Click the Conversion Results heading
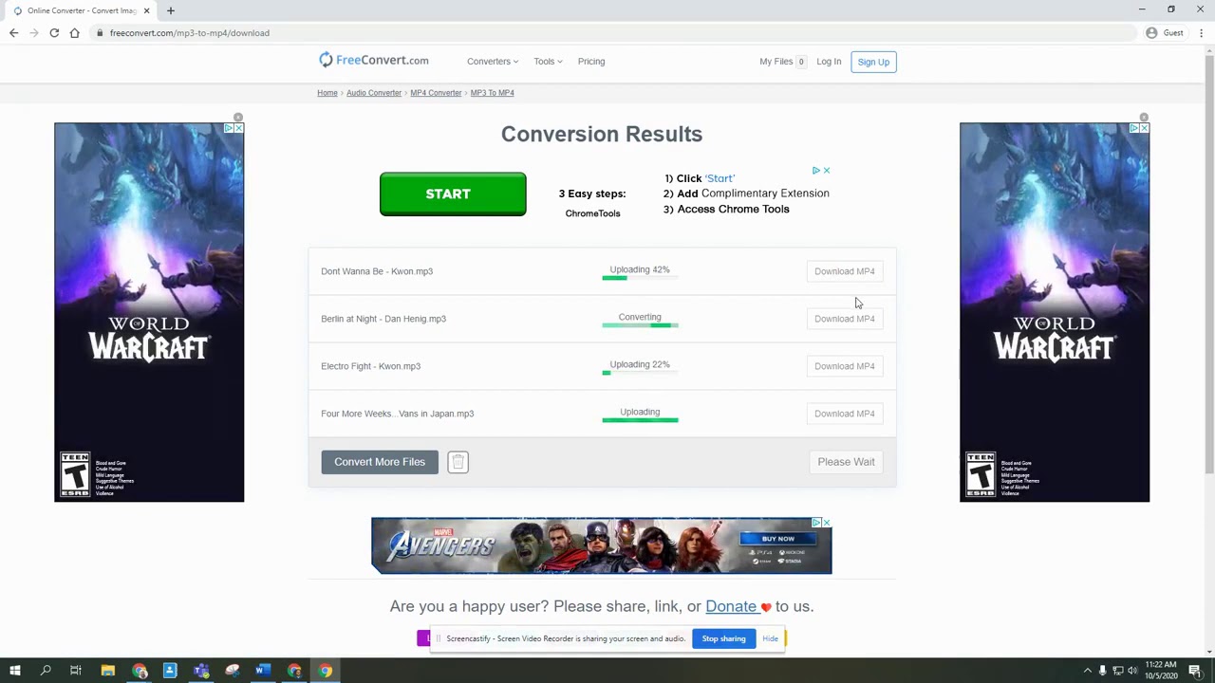 [602, 134]
